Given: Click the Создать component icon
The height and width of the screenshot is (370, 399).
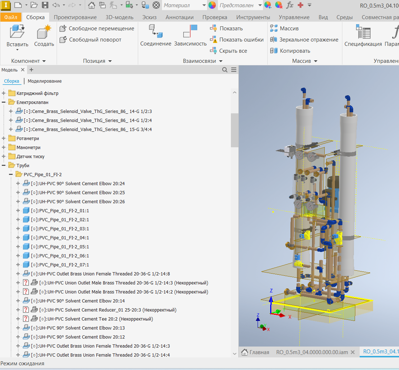Looking at the screenshot, I should pos(44,32).
